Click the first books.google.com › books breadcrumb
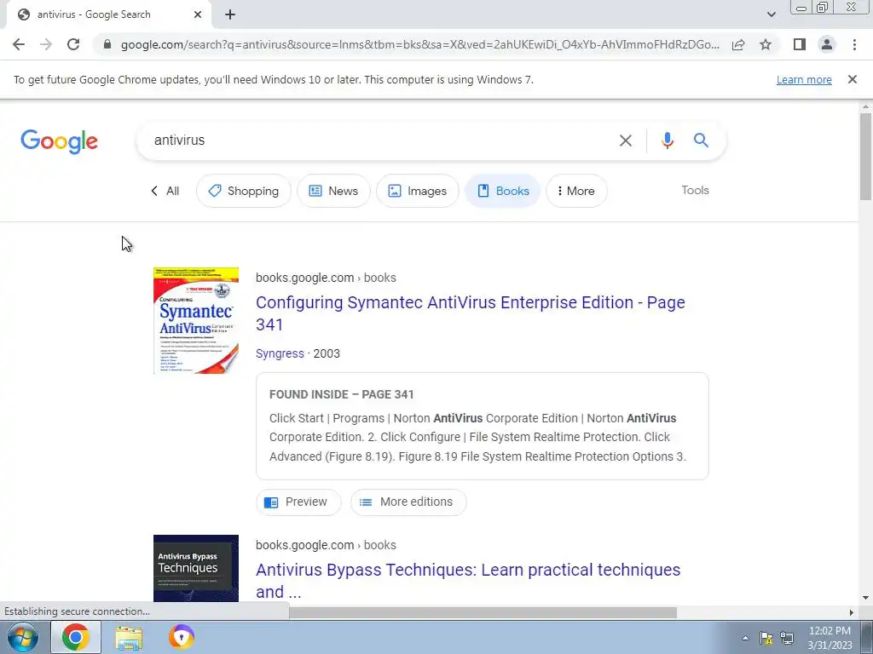Image resolution: width=873 pixels, height=654 pixels. tap(326, 278)
